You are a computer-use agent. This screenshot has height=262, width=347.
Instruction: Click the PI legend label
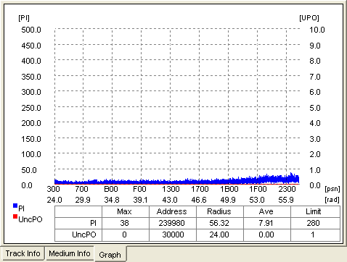21,208
